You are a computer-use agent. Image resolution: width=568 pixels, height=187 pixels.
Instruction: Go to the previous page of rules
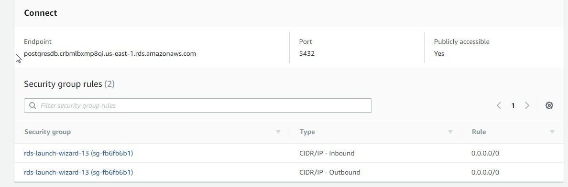pos(499,105)
